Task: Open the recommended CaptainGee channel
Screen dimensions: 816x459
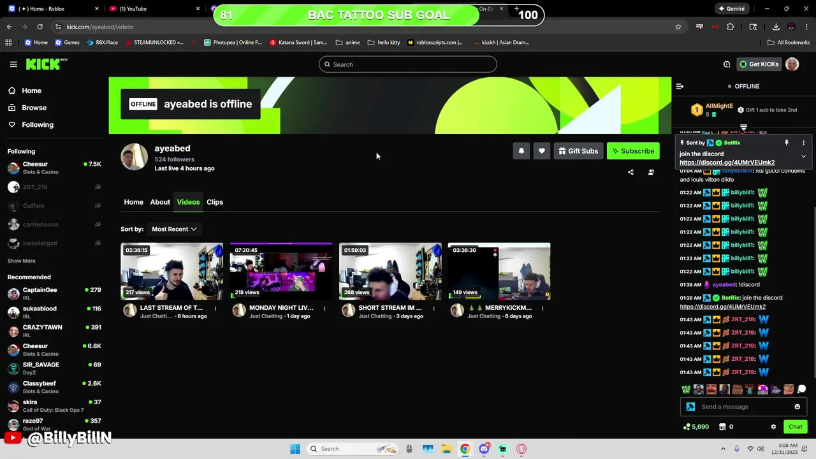Action: coord(54,293)
